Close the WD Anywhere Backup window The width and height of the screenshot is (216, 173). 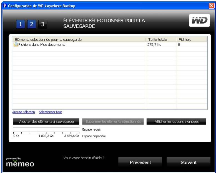click(x=212, y=6)
